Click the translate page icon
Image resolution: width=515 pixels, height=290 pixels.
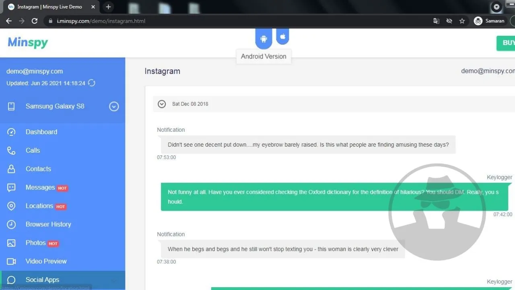[436, 21]
